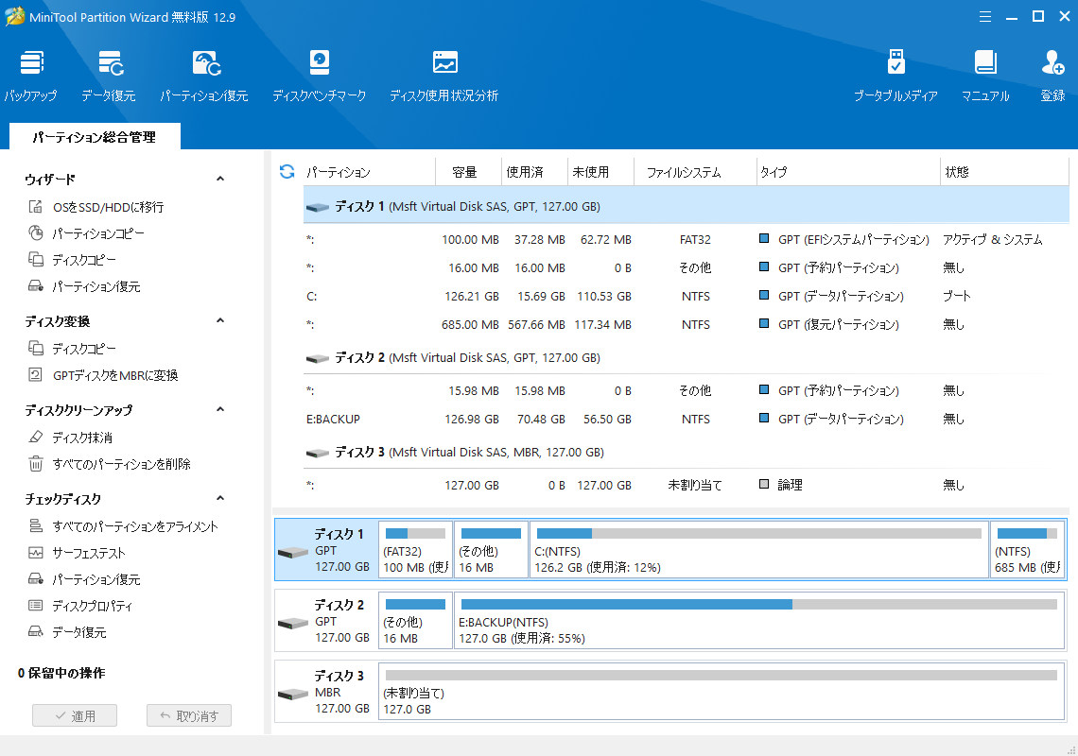
Task: Select the 15.98 MB 予約パーティション row
Action: (x=687, y=390)
